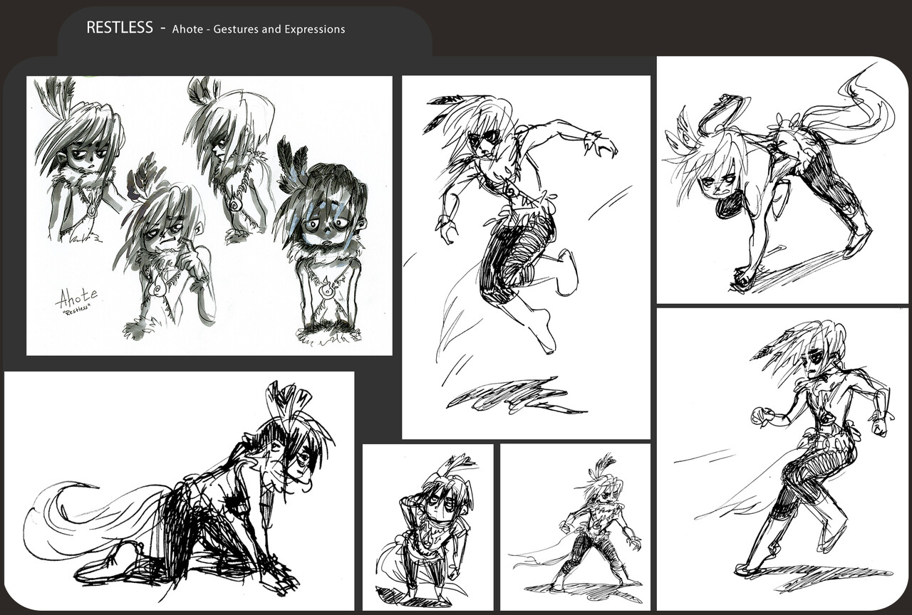Open the running Ahote sketch panel
Screen dimensions: 912x615
coord(782,459)
